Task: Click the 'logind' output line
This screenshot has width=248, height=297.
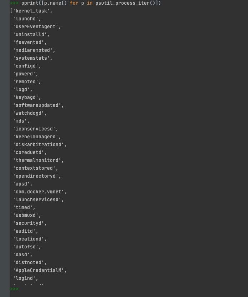Action: (x=25, y=278)
